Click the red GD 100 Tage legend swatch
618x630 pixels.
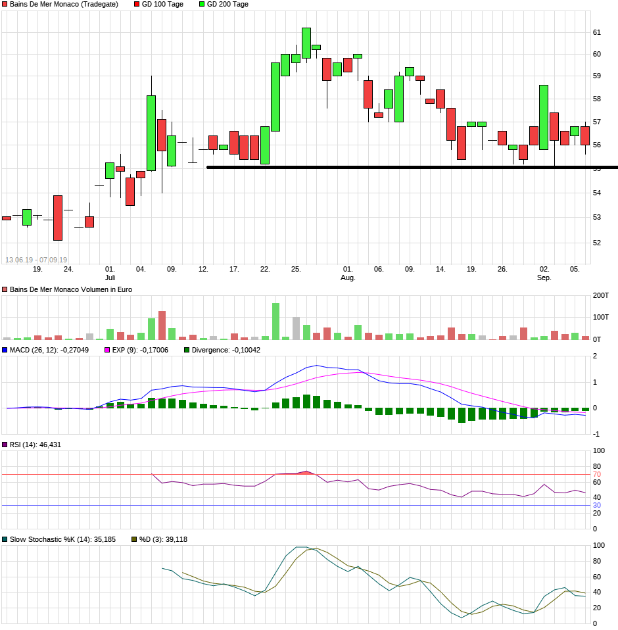click(137, 4)
